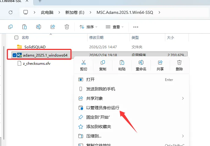Image resolution: width=210 pixels, height=146 pixels.
Task: Expand the chevron before 此电脑 in the breadcrumb
Action: pyautogui.click(x=34, y=12)
